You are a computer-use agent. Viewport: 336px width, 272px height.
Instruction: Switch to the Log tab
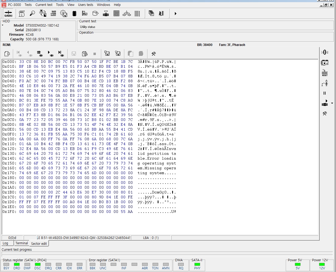tap(5, 243)
